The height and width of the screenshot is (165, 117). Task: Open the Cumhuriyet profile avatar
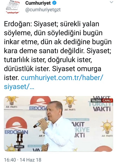point(13,7)
